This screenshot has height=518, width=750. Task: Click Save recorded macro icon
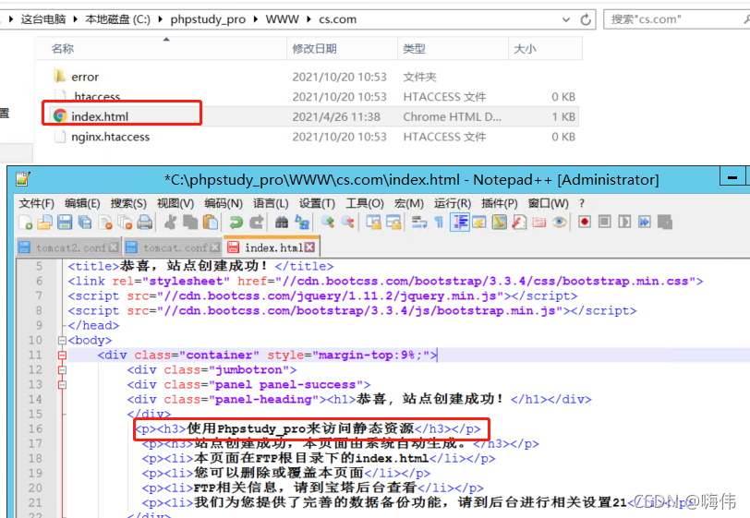pos(665,222)
